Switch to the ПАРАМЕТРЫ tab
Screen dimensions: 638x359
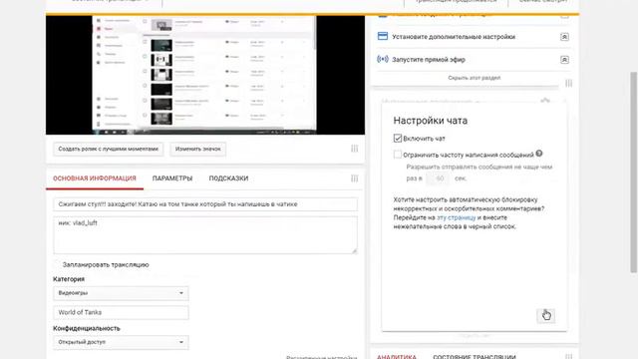[172, 179]
